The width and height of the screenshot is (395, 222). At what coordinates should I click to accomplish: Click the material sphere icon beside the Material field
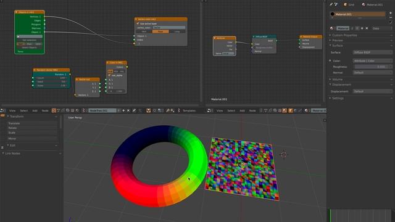(x=307, y=110)
